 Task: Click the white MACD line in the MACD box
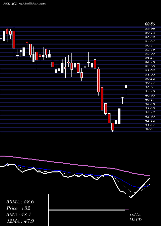87,210
